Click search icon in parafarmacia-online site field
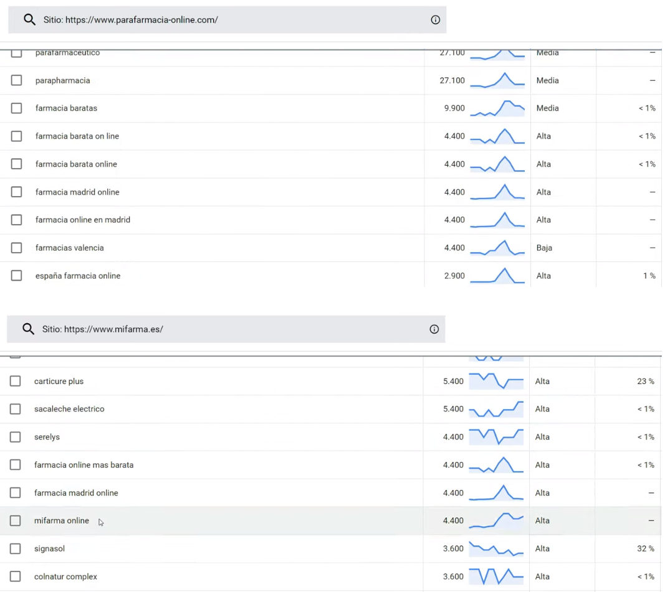665x592 pixels. tap(29, 19)
